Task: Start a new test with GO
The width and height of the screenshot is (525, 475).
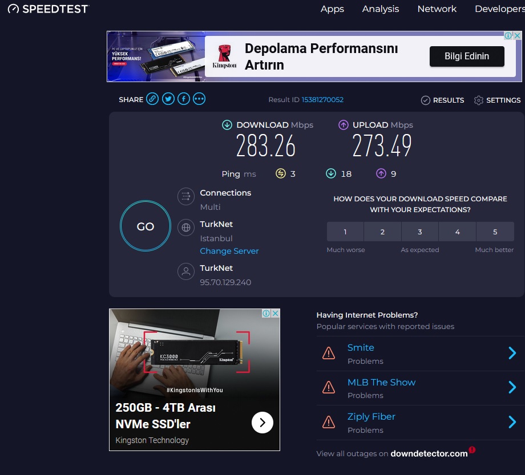Action: (146, 226)
